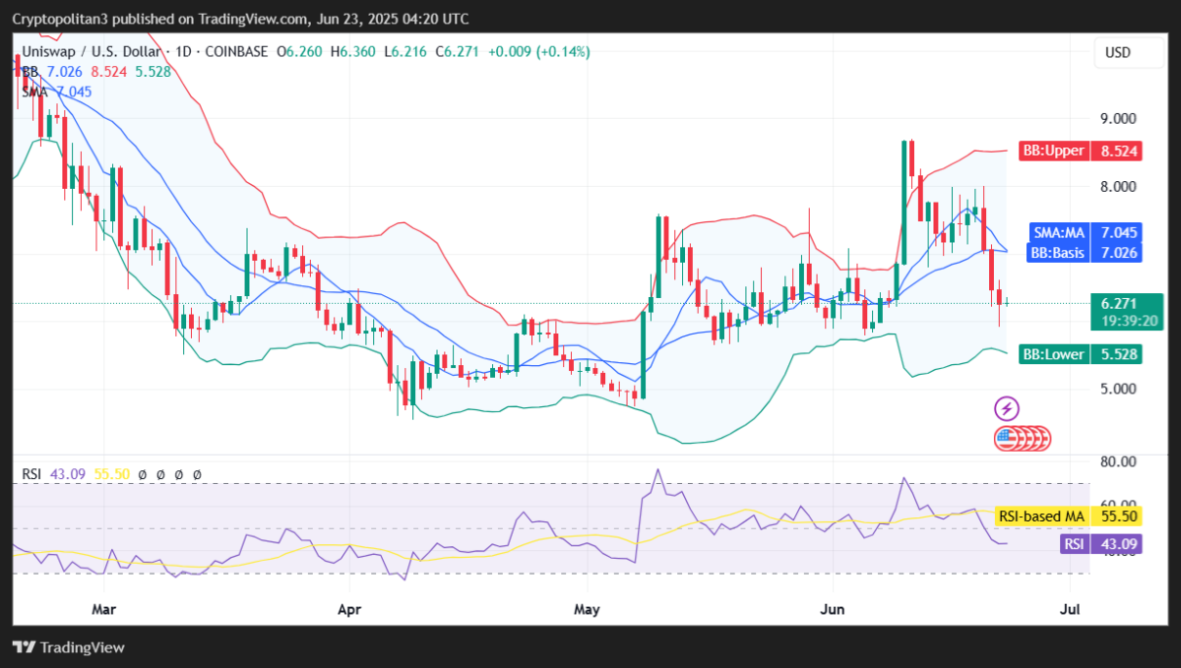Click the purple lightning bolt event icon
Screen dimensions: 1181x668
1007,407
